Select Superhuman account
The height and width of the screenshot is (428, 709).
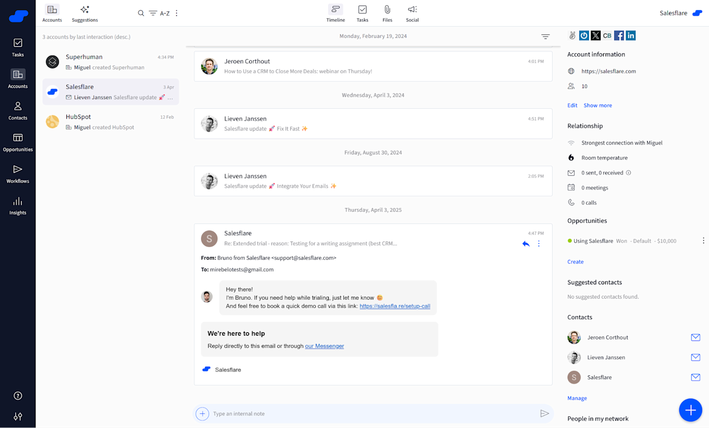110,62
